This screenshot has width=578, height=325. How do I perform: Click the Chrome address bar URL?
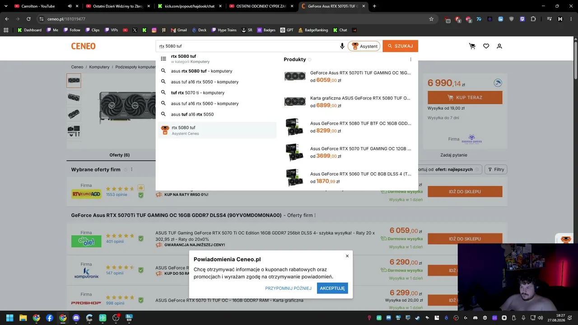tap(66, 19)
